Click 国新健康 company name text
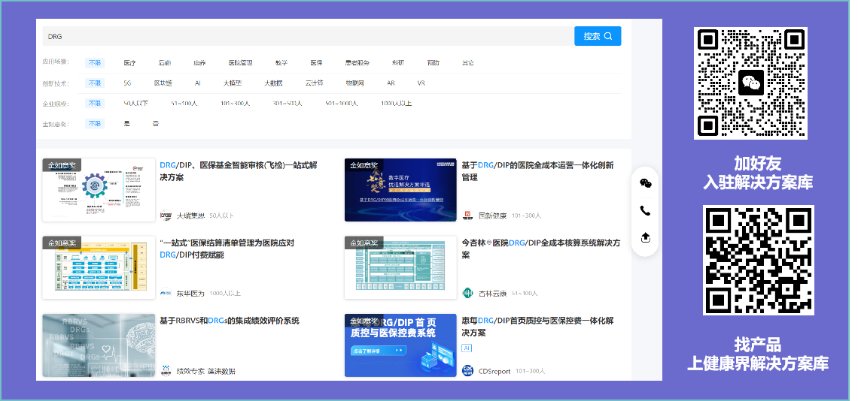Screen dimensions: 858x401 point(492,216)
